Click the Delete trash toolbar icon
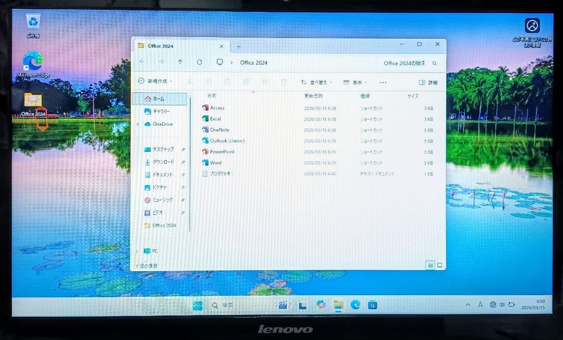Viewport: 563px width, 340px height. (284, 82)
